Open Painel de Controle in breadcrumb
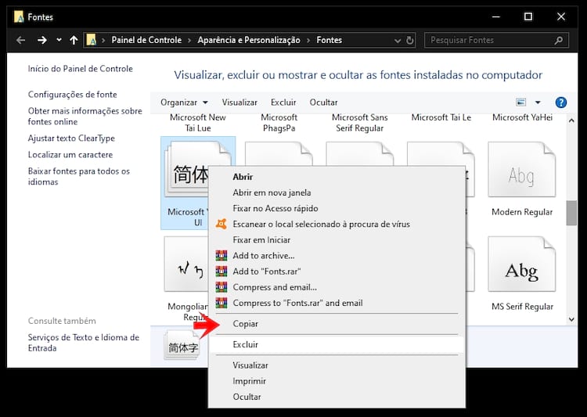This screenshot has width=587, height=417. [146, 40]
